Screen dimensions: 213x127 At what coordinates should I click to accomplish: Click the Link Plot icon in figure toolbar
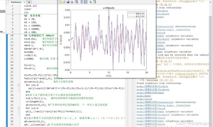coord(77,2)
